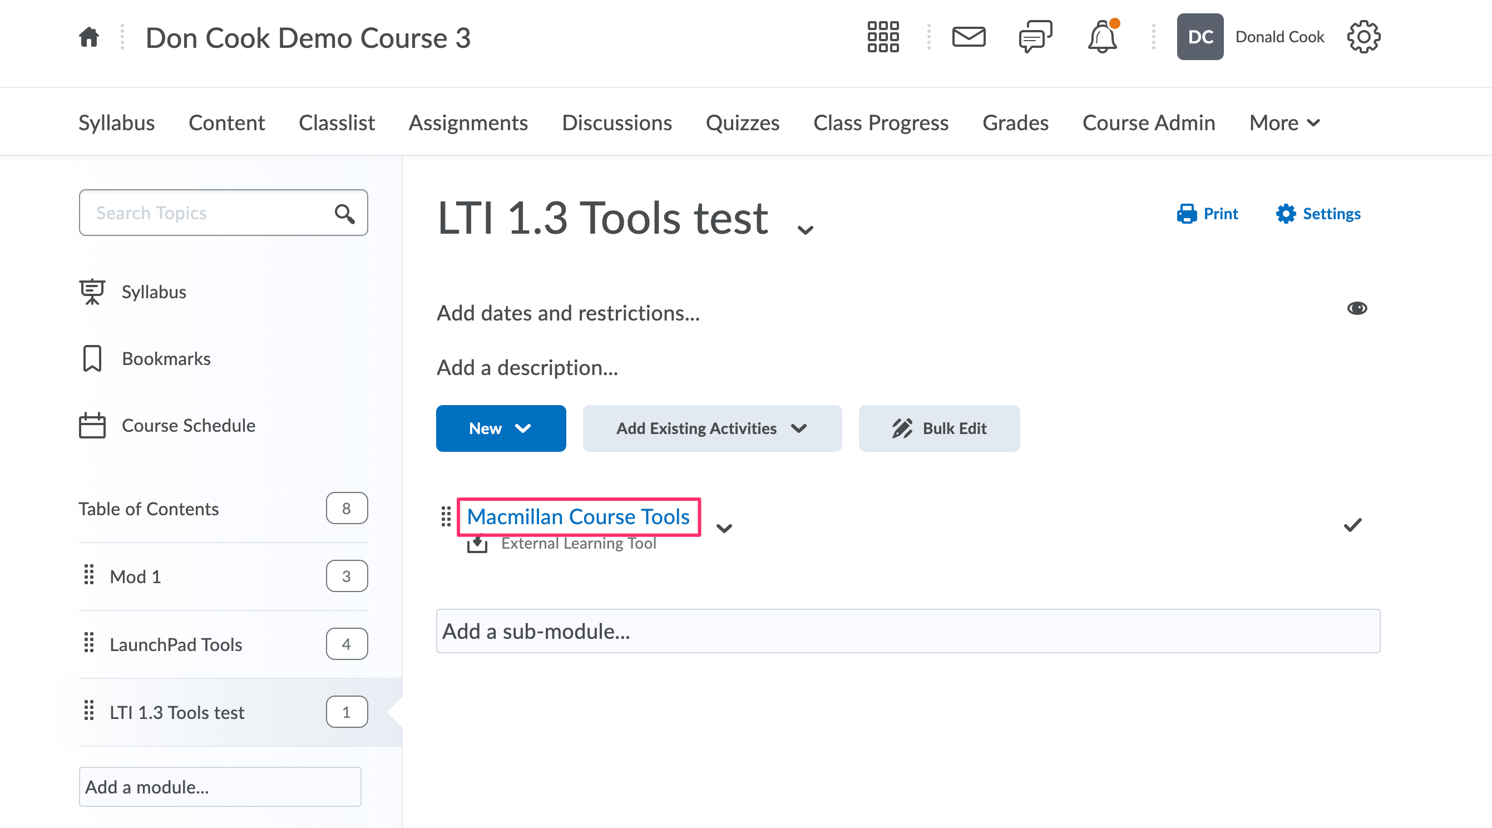Open the email message alerts icon
The height and width of the screenshot is (828, 1492).
pos(969,37)
